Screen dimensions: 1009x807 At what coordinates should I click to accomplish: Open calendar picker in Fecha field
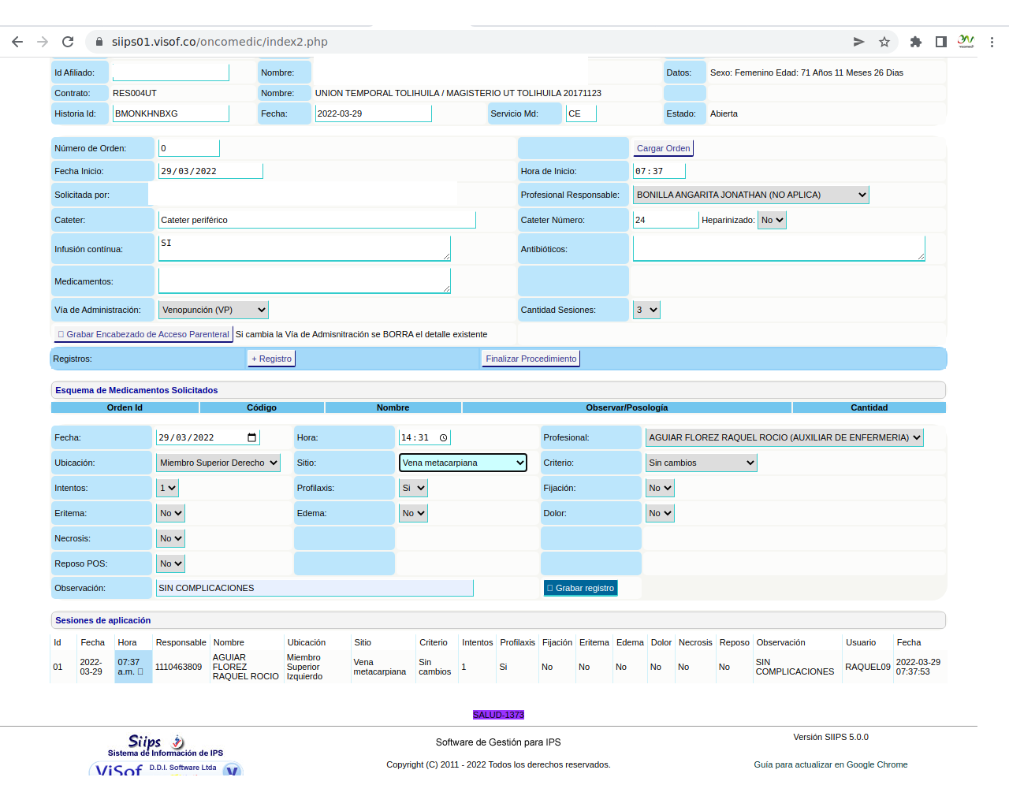(252, 437)
